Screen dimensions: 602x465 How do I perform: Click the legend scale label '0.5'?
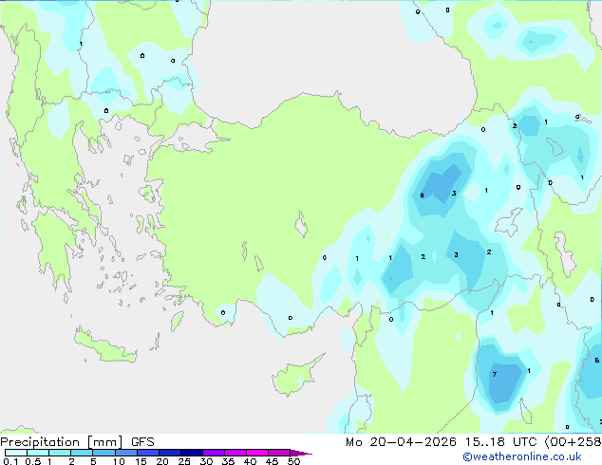(33, 461)
